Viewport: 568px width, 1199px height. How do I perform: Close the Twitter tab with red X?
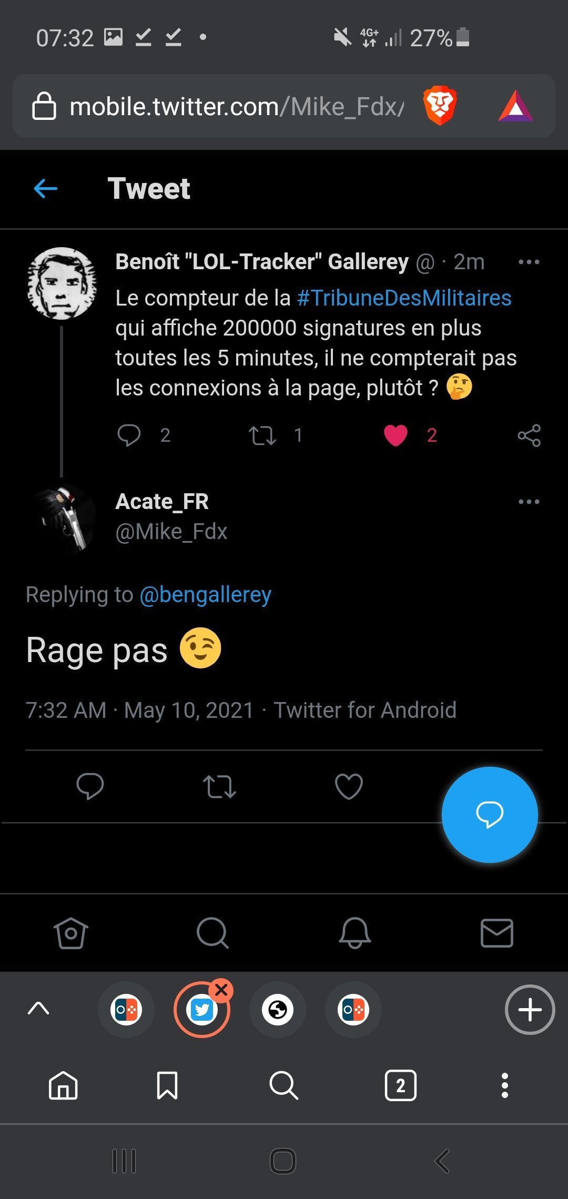pyautogui.click(x=221, y=990)
